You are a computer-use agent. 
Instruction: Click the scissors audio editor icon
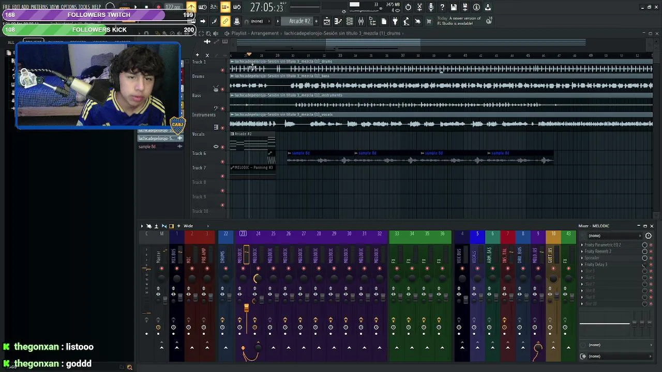tap(419, 7)
